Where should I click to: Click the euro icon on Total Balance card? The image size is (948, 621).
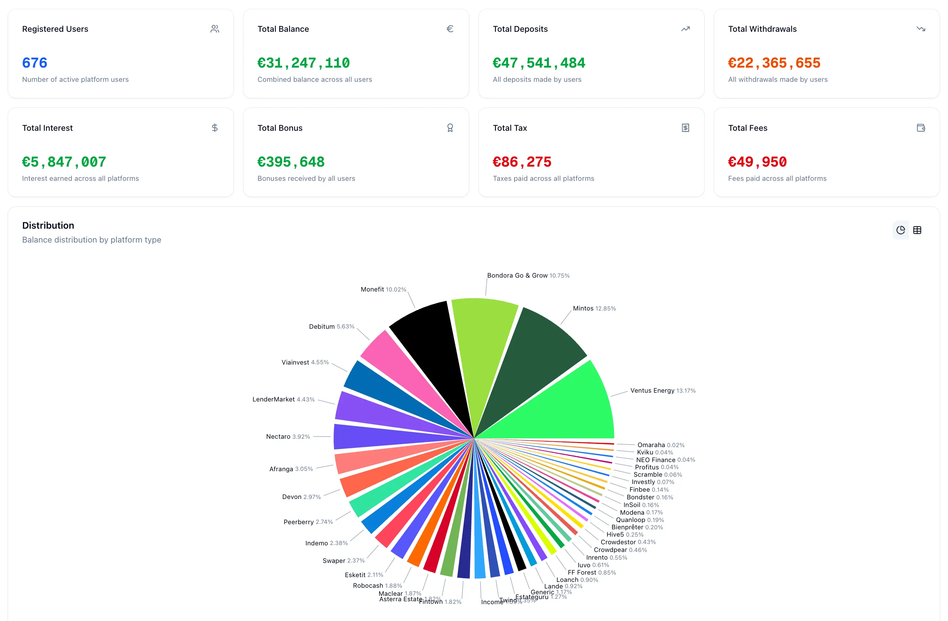[450, 28]
